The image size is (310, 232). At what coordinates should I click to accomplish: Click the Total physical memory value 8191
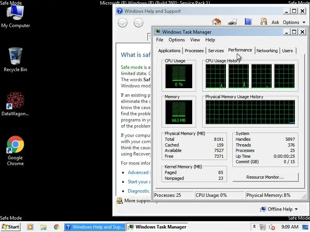click(219, 139)
